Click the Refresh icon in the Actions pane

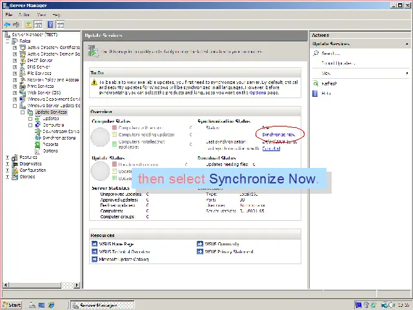tap(316, 83)
